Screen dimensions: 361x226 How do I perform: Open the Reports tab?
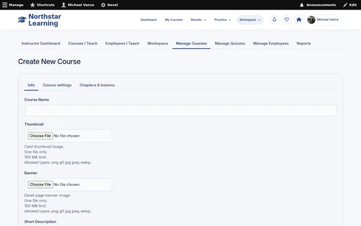point(303,43)
